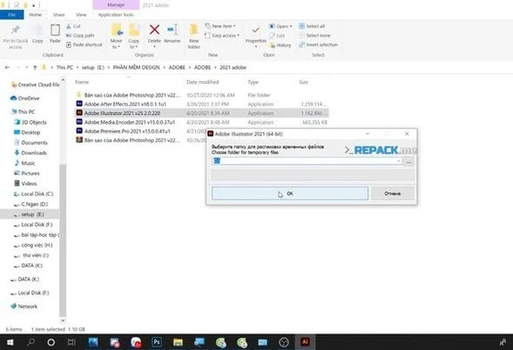Click Select none in ribbon
513x350 pixels.
click(314, 36)
